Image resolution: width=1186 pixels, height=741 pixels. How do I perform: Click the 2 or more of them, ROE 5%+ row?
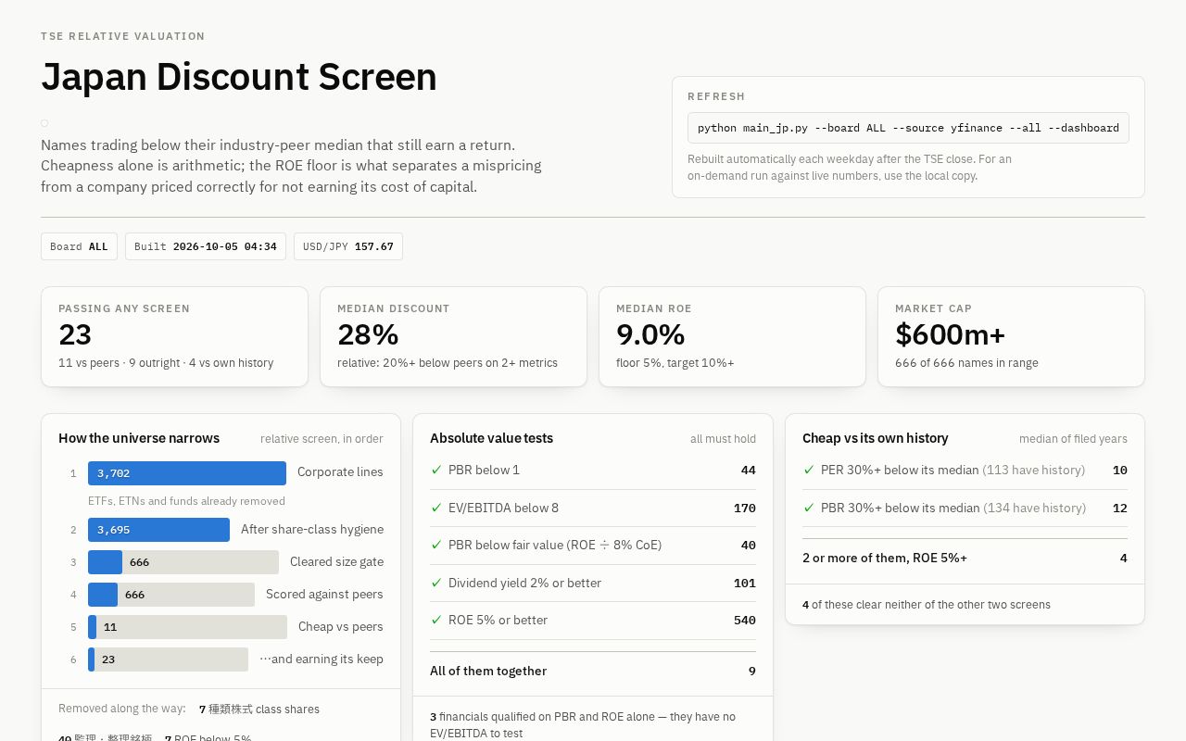click(x=965, y=558)
